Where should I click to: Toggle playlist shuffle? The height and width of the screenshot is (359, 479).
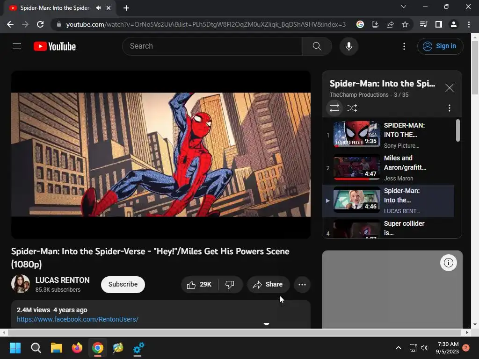click(352, 108)
